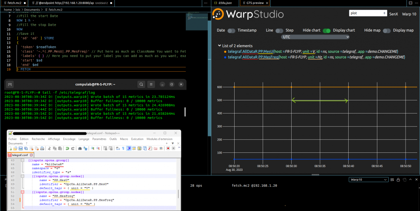Viewport: 420px width, 211px height.
Task: Open the Encodage menu in Notepad++
Action: point(69,139)
